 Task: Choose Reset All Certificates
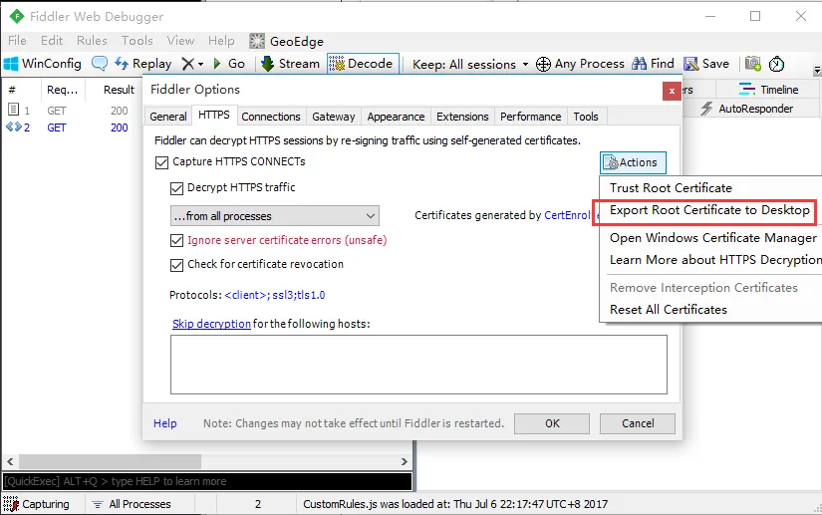tap(669, 310)
